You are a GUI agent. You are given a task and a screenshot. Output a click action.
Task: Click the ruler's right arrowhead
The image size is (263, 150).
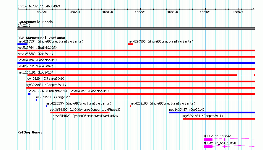point(254,9)
